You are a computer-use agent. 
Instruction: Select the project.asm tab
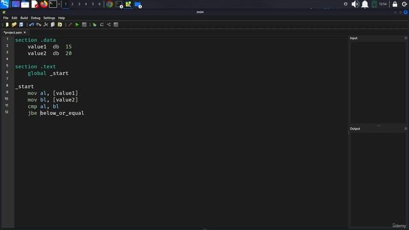pos(13,33)
